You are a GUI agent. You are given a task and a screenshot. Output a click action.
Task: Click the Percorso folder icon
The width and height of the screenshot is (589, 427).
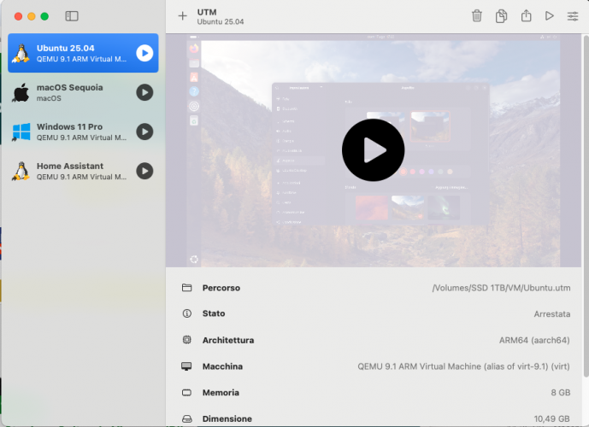pos(187,288)
